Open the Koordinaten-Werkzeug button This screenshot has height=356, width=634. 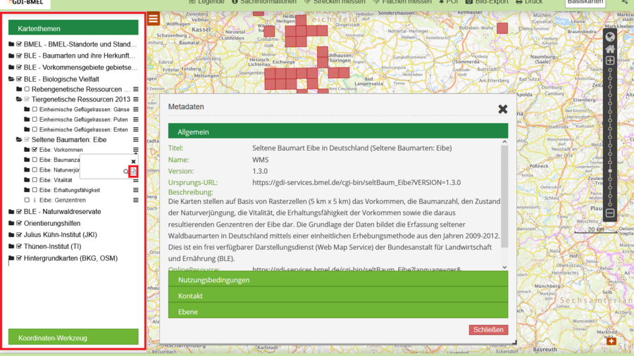point(73,338)
